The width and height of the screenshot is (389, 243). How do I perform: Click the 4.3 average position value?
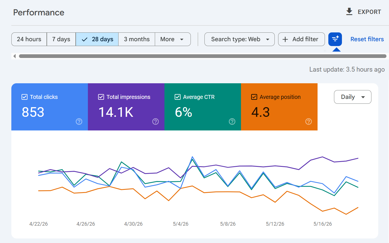261,112
